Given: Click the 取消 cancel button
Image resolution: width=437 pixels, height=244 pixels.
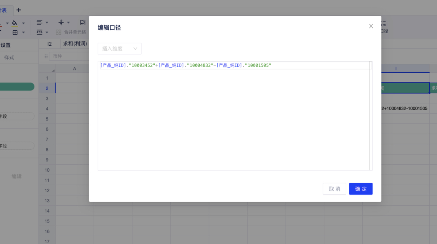Looking at the screenshot, I should (334, 189).
